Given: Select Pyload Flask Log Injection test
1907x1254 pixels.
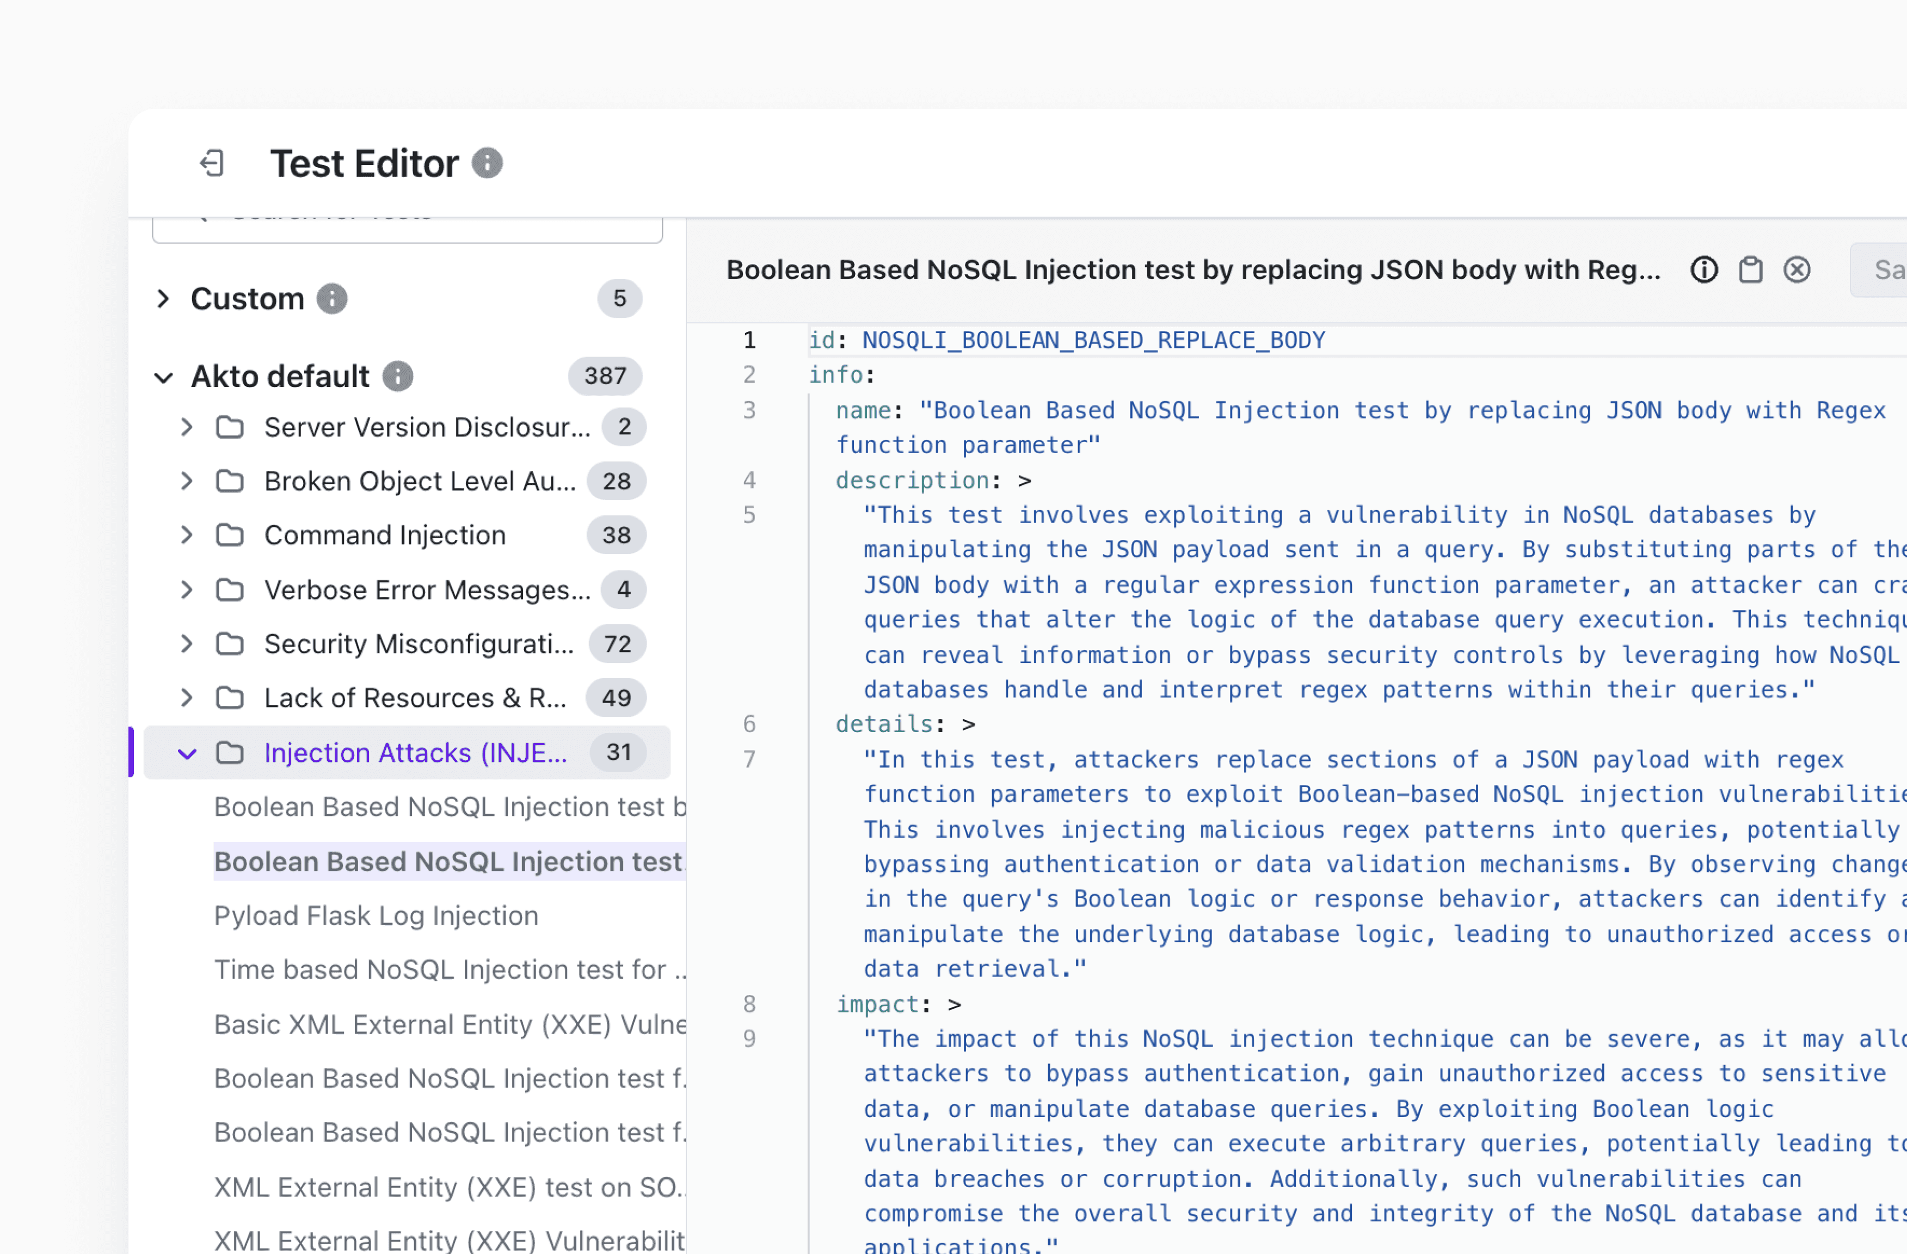Looking at the screenshot, I should pyautogui.click(x=376, y=916).
